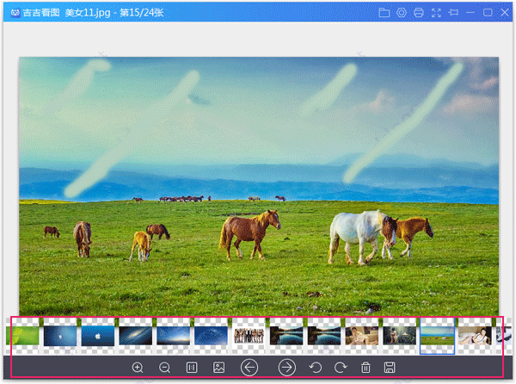Select the green leaf thumbnail

(x=22, y=336)
